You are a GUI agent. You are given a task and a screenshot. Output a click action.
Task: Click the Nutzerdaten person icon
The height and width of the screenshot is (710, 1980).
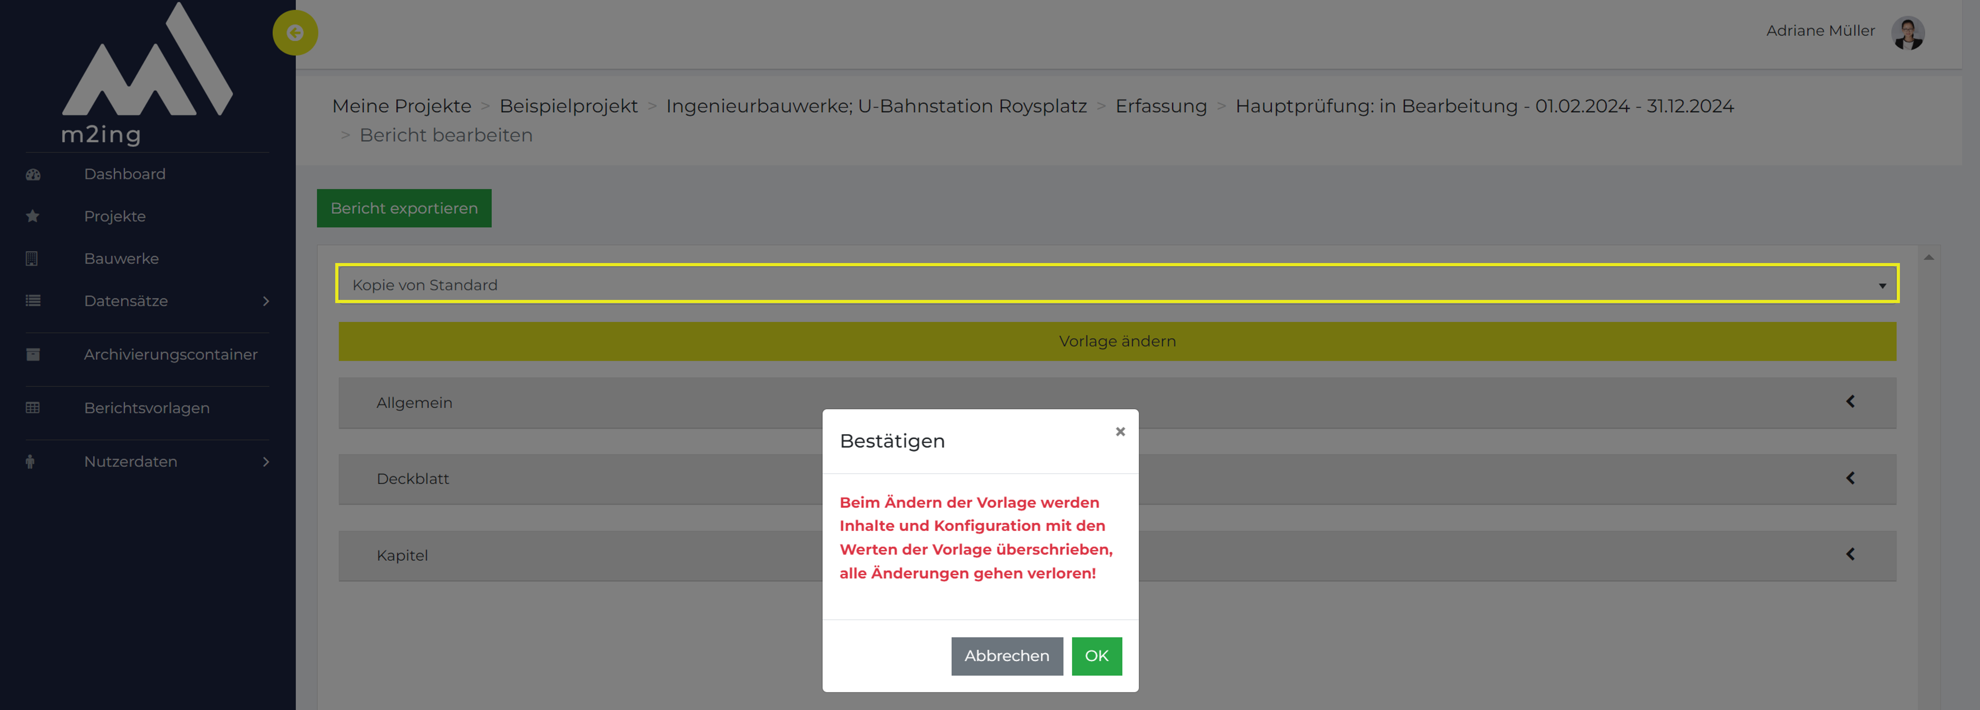[x=31, y=462]
